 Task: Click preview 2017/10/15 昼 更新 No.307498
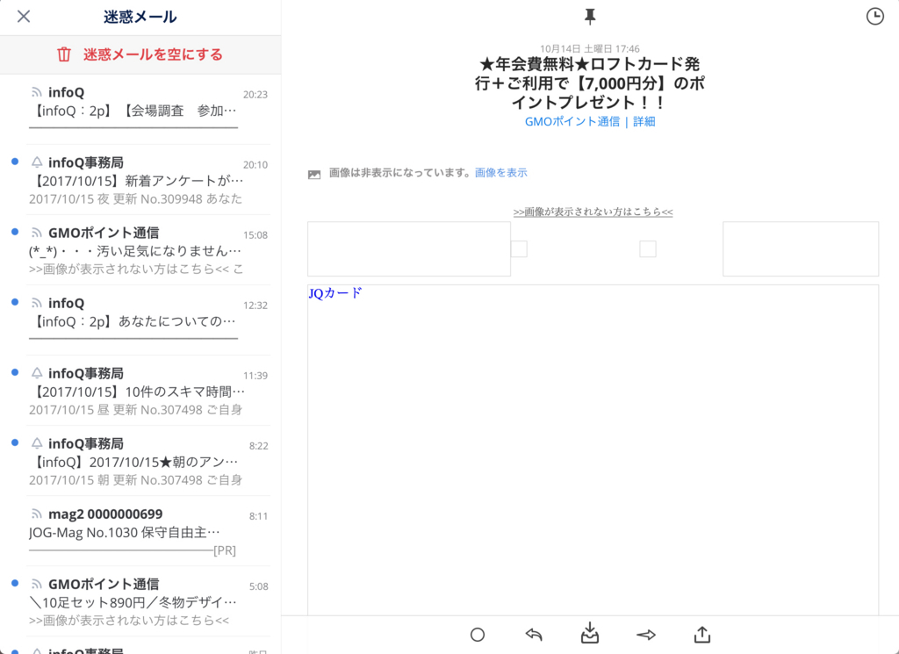point(136,410)
